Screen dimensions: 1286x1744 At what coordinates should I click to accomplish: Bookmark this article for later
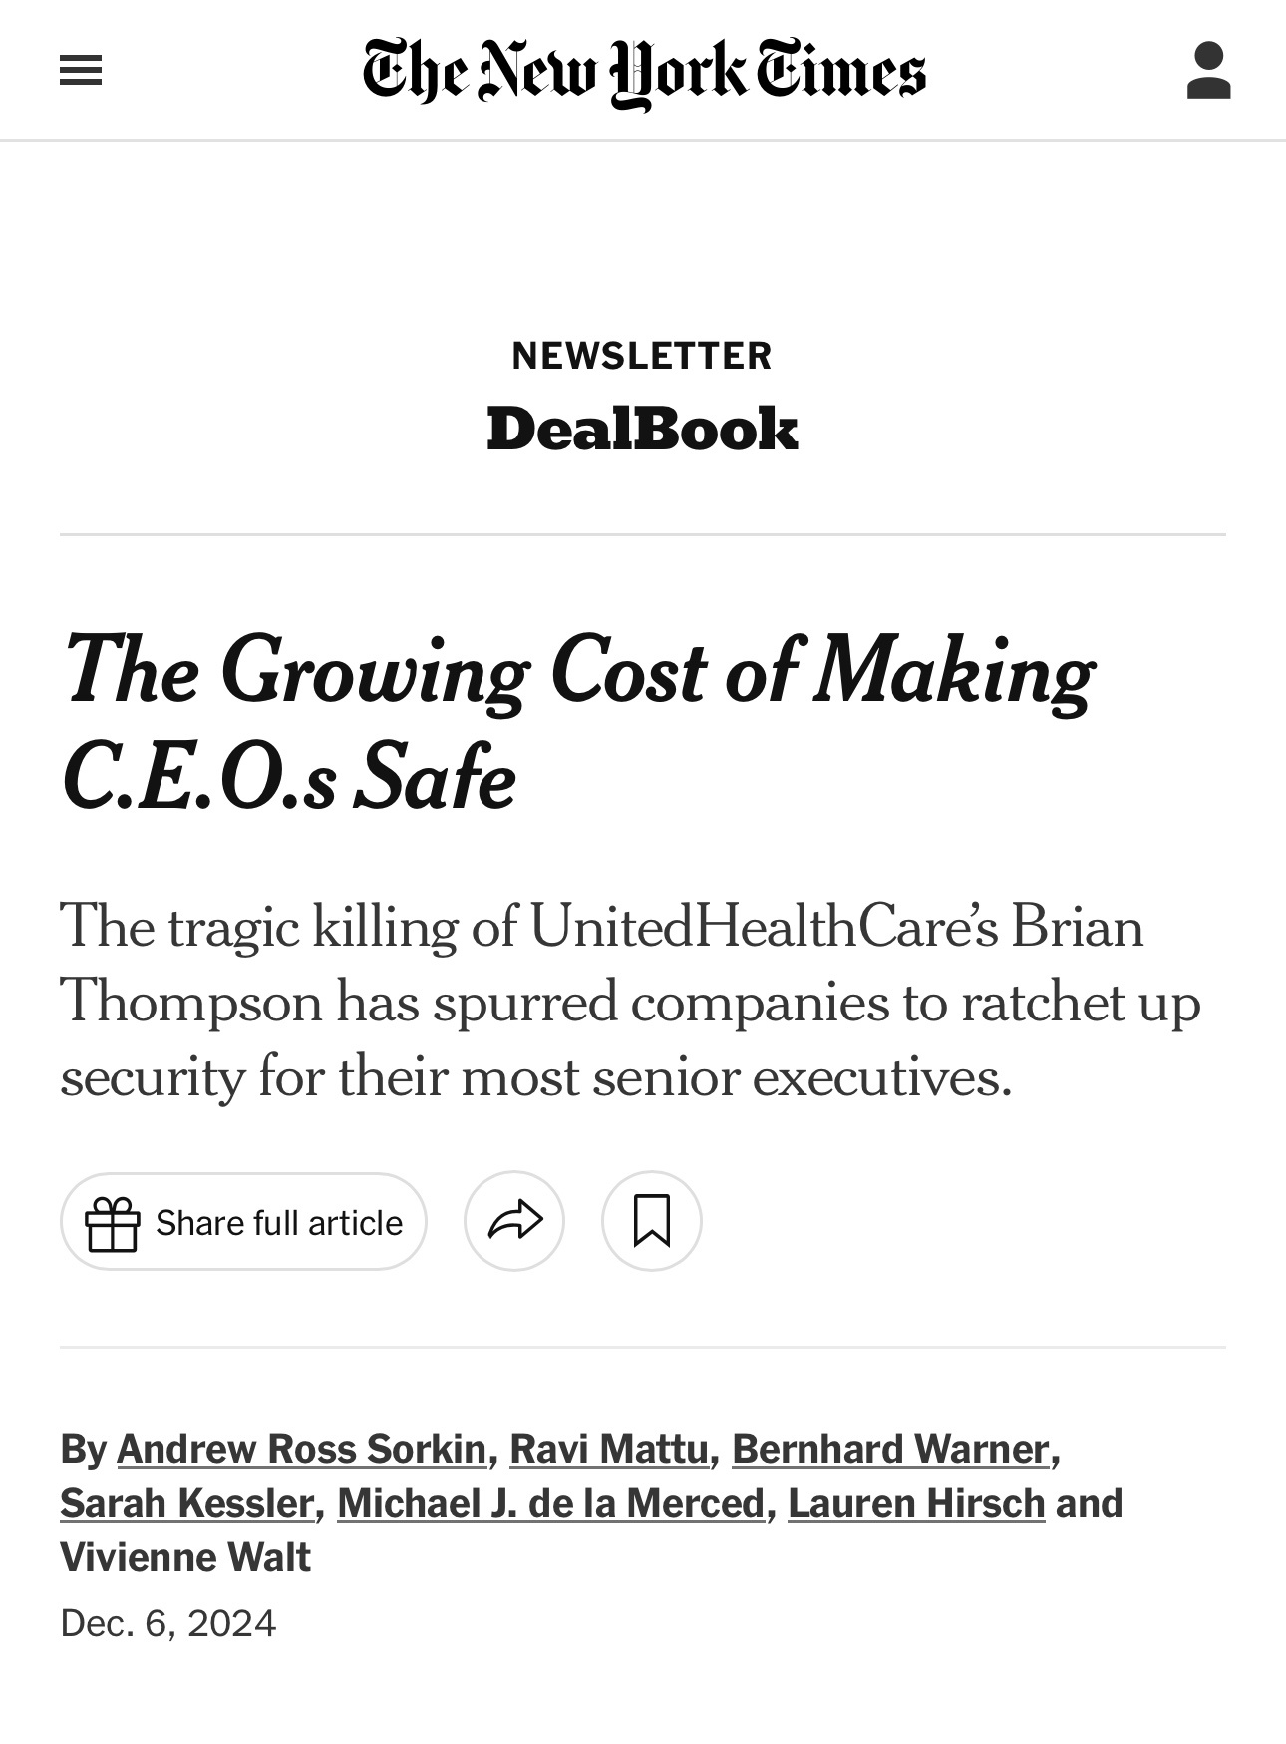pos(652,1221)
